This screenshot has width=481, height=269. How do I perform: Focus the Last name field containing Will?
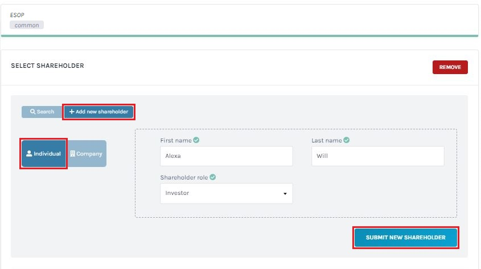click(377, 156)
